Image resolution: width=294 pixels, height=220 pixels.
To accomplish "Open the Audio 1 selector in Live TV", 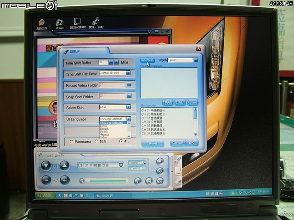I will coord(137,163).
